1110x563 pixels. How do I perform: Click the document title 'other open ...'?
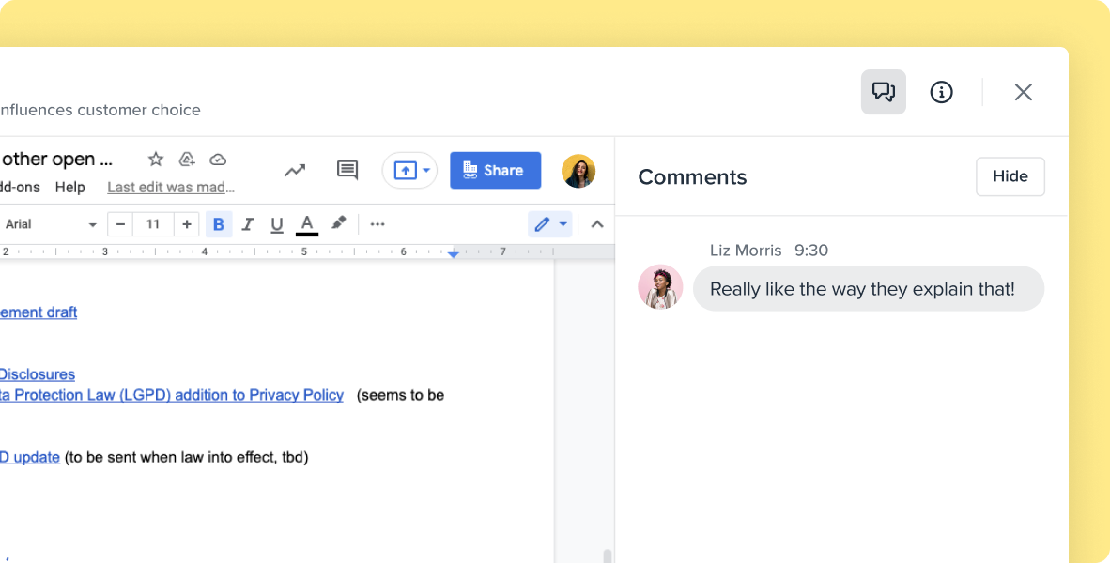click(56, 160)
